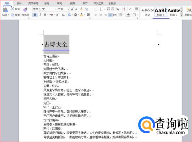The width and height of the screenshot is (192, 142).
Task: Toggle Bold formatting off
Action: [35, 15]
